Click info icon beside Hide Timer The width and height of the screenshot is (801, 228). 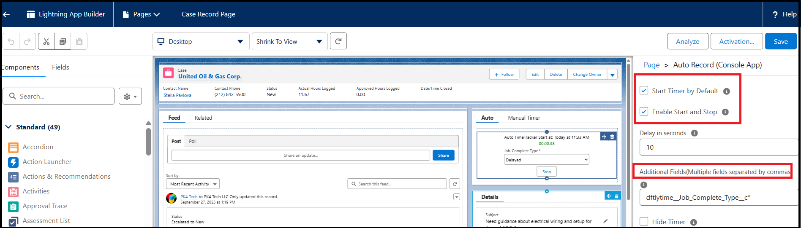(694, 222)
